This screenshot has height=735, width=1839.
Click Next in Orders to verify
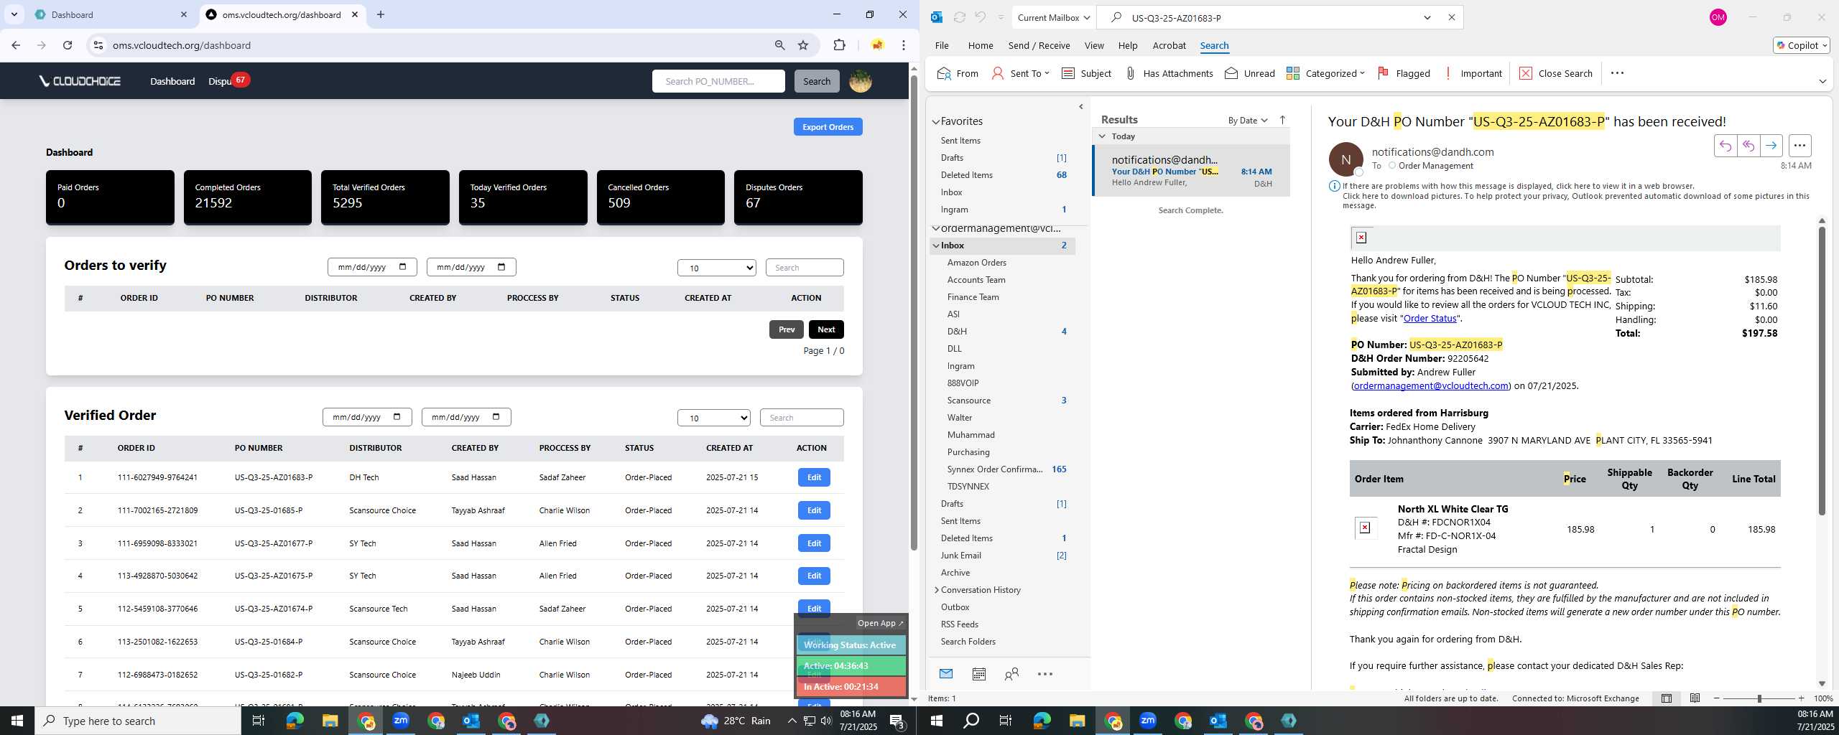[826, 329]
